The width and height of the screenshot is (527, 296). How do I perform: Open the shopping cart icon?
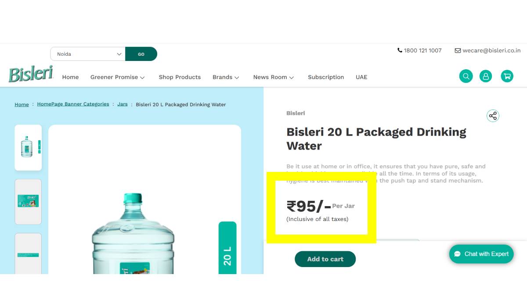(x=507, y=76)
